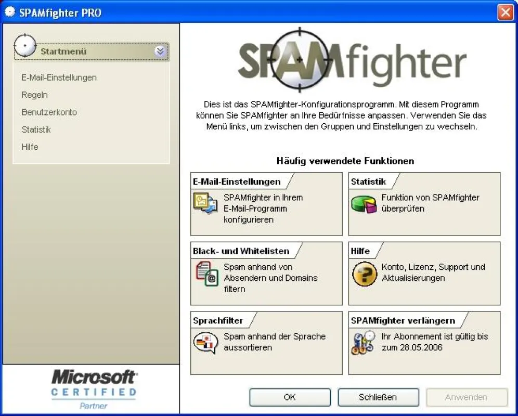Image resolution: width=518 pixels, height=416 pixels.
Task: Click the greyed-out Anwenden button
Action: pyautogui.click(x=466, y=397)
